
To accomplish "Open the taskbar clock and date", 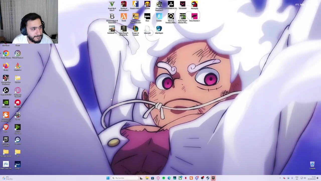I will pyautogui.click(x=312, y=178).
